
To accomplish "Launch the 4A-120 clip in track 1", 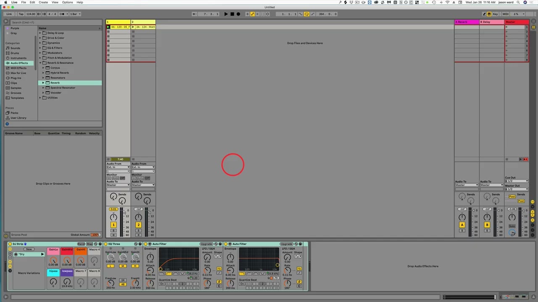I will (108, 27).
